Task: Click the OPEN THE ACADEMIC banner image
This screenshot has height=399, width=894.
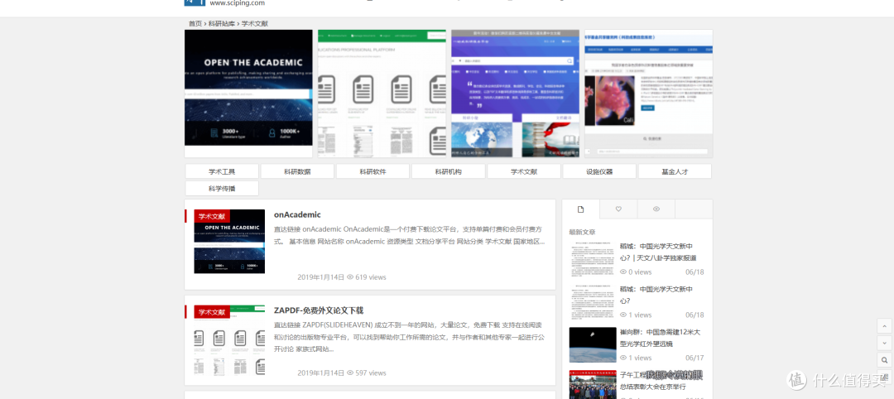Action: click(248, 94)
